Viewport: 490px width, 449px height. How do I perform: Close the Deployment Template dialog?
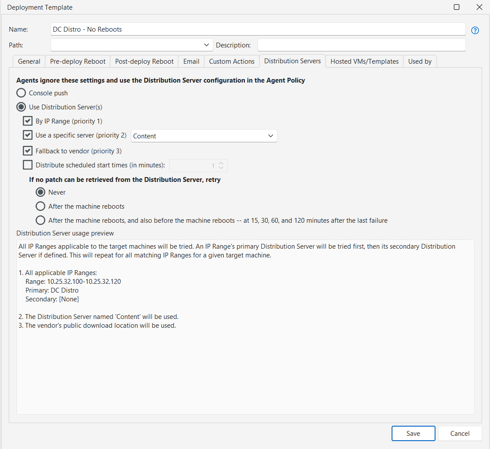pyautogui.click(x=479, y=7)
